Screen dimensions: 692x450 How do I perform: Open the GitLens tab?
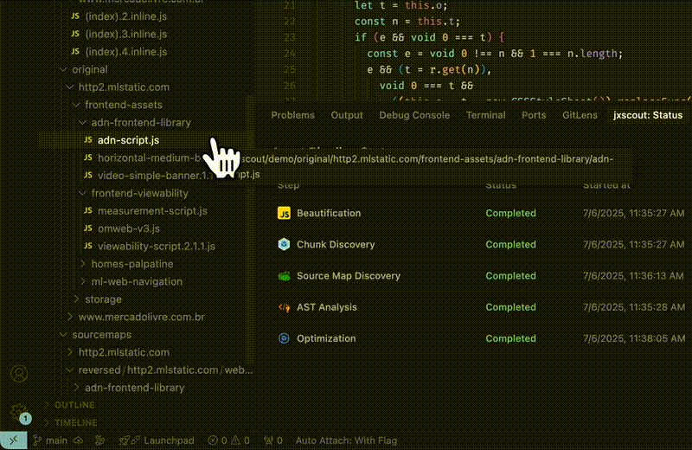(x=580, y=115)
